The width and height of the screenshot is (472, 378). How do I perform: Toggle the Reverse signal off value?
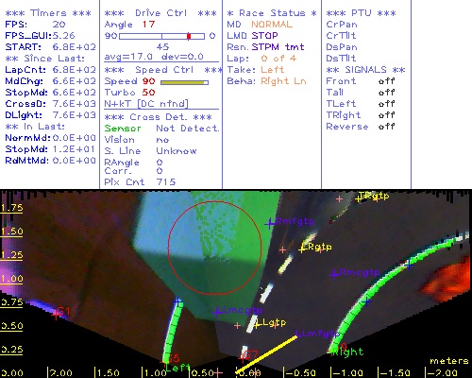point(386,127)
